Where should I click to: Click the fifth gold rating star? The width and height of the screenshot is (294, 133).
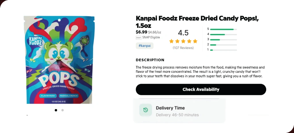click(x=195, y=41)
